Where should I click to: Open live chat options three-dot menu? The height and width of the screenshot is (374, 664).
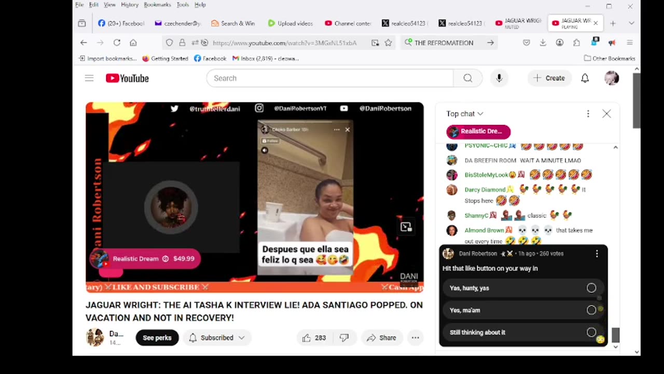tap(588, 114)
